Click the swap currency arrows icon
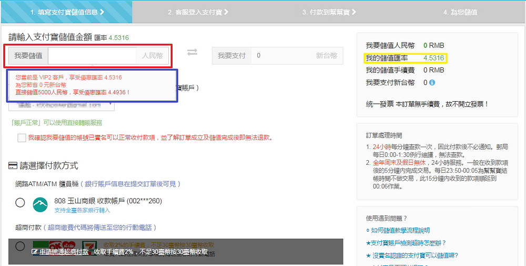 [192, 52]
